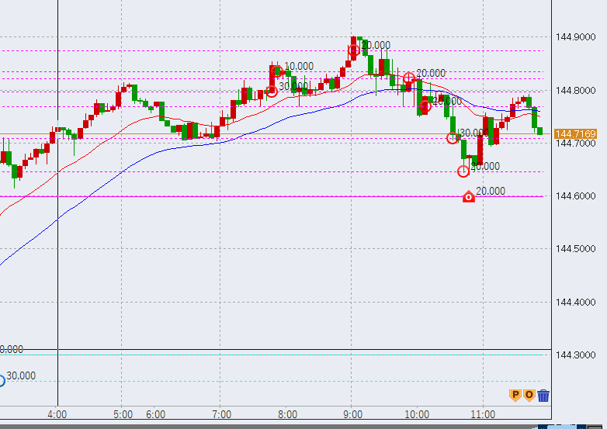Click the orange O order marker icon
This screenshot has width=607, height=429.
point(529,395)
